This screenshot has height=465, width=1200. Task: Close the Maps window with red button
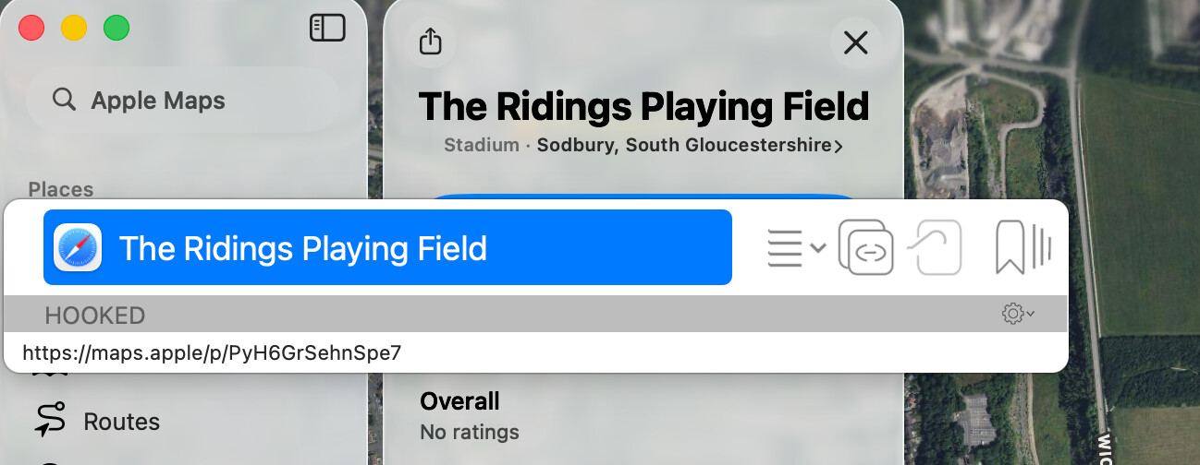31,28
